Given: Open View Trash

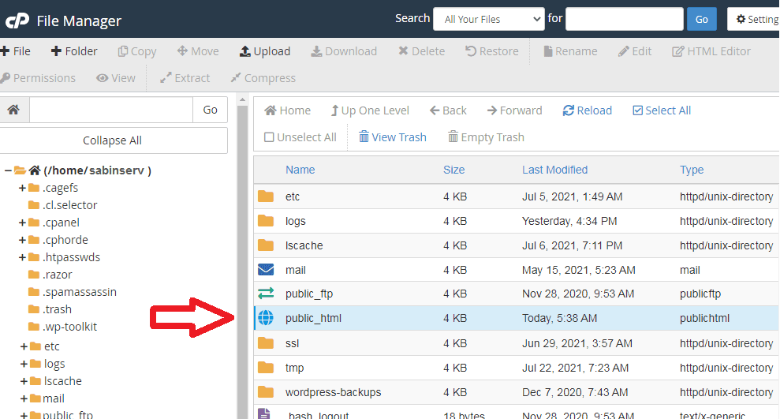Looking at the screenshot, I should pyautogui.click(x=392, y=137).
